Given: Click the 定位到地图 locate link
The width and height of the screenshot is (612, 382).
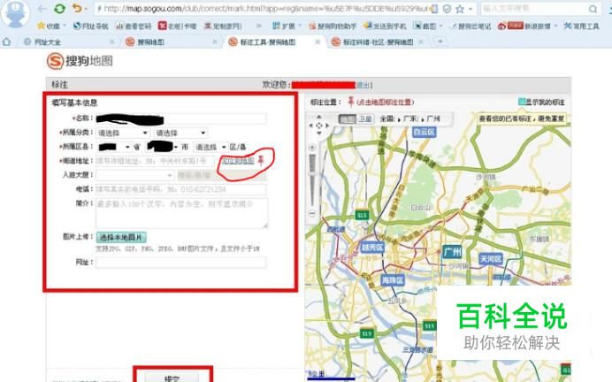Looking at the screenshot, I should point(238,160).
